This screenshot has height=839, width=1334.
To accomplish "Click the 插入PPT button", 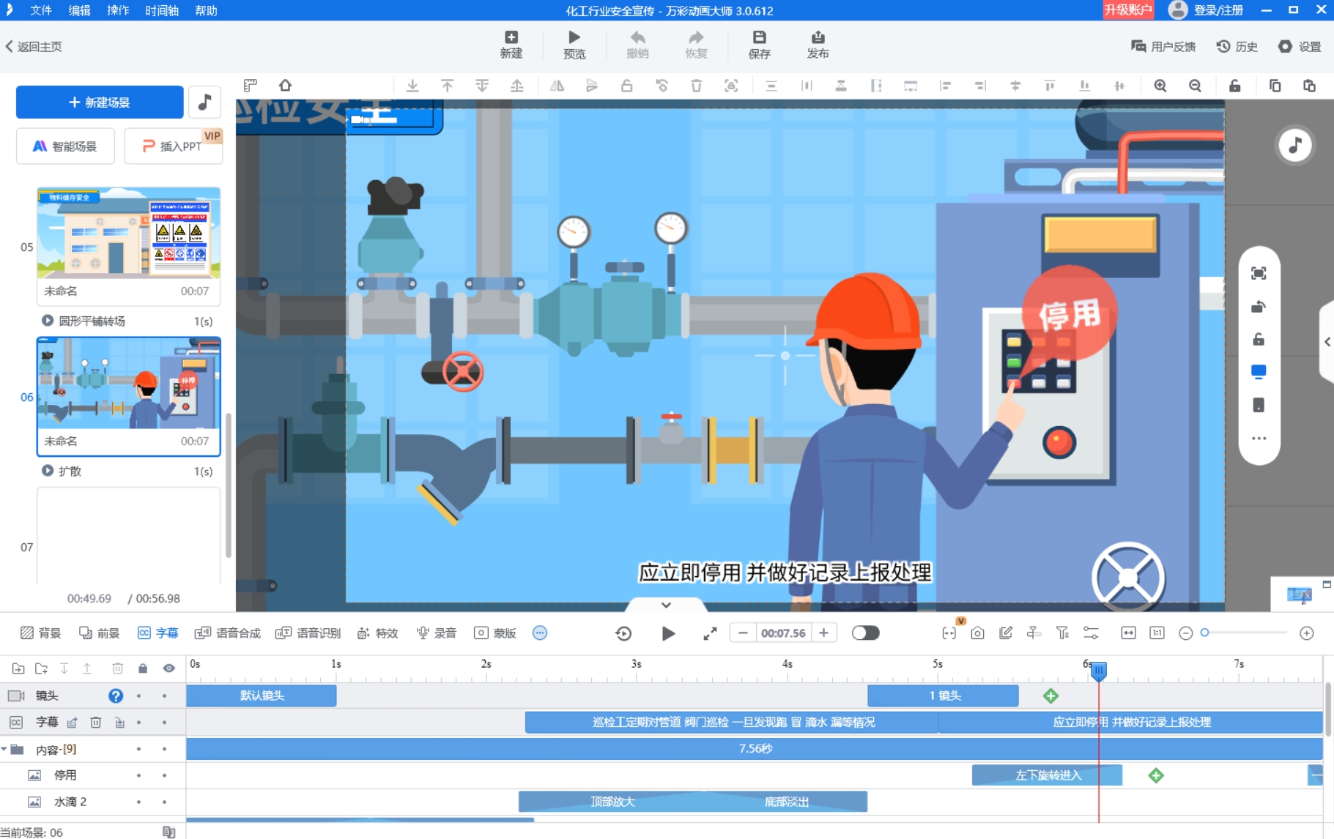I will pyautogui.click(x=173, y=146).
